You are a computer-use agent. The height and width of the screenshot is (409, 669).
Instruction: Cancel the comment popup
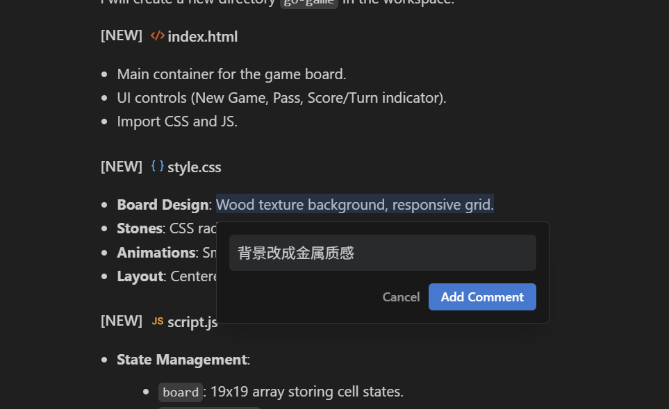401,297
